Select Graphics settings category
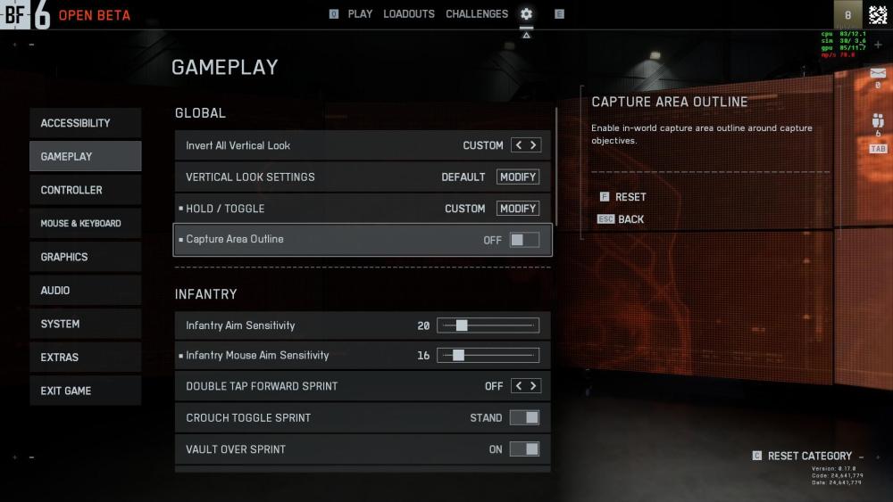Screen dimensions: 893x502 86,257
